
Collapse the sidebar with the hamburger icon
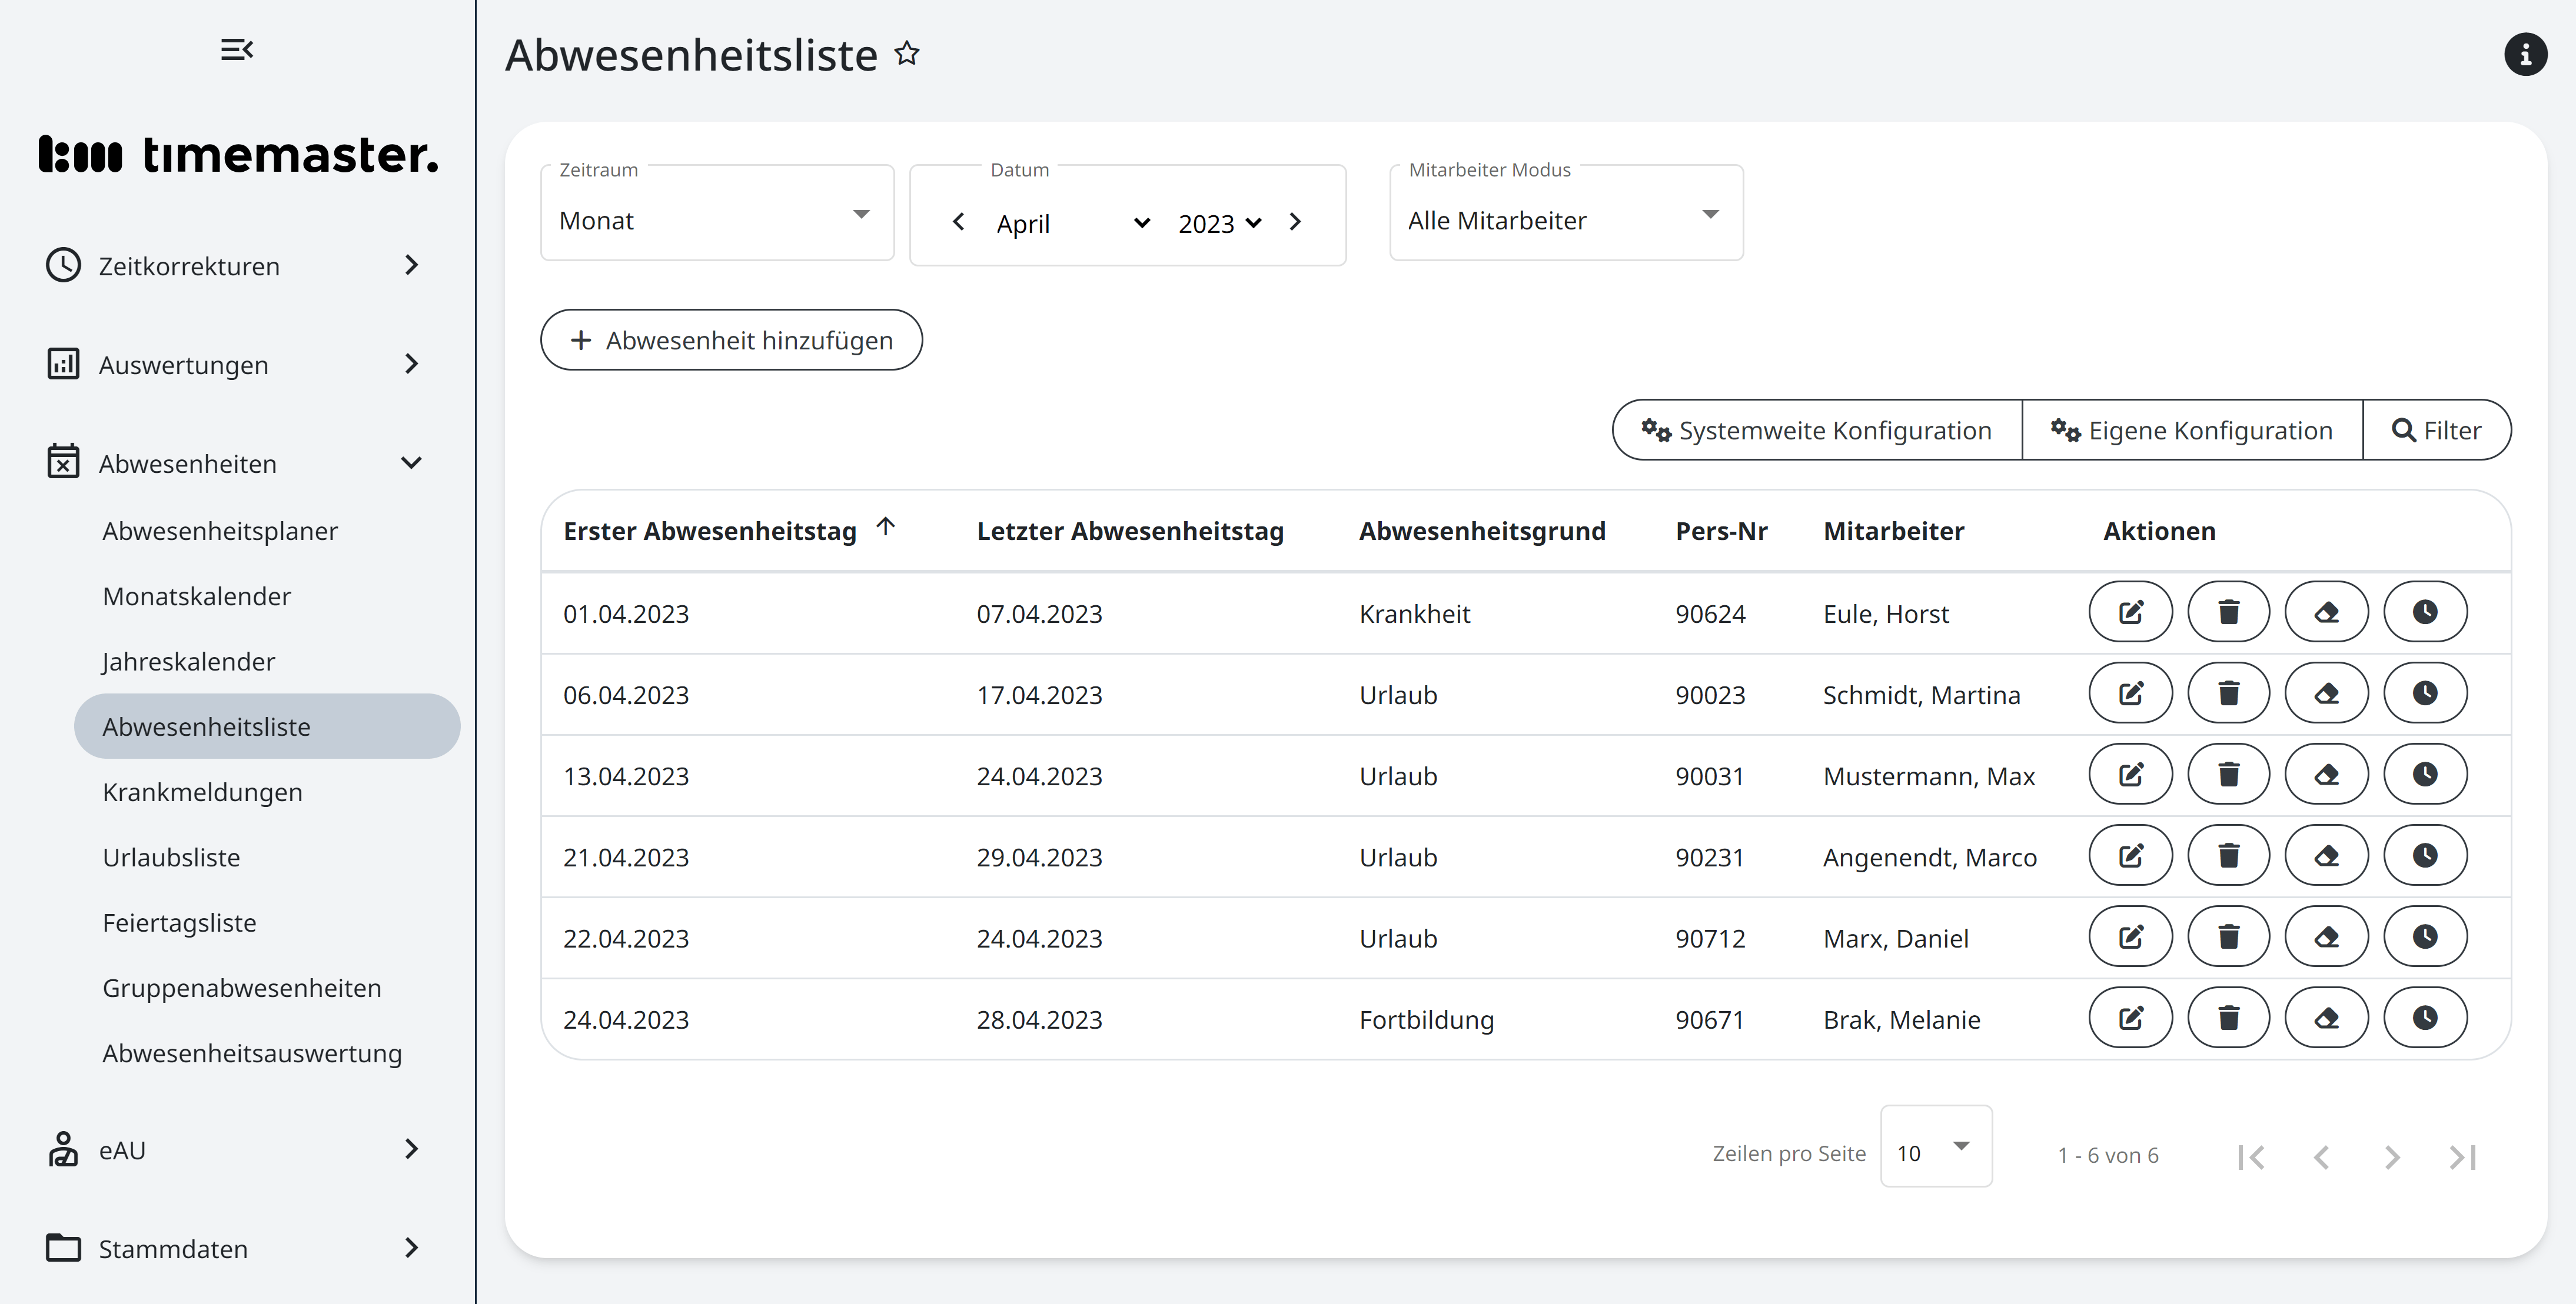tap(237, 49)
